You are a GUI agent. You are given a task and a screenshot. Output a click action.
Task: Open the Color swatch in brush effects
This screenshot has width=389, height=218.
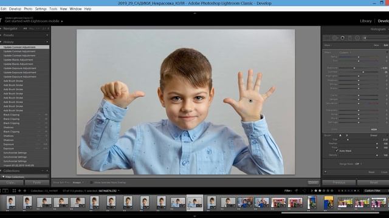pyautogui.click(x=374, y=129)
